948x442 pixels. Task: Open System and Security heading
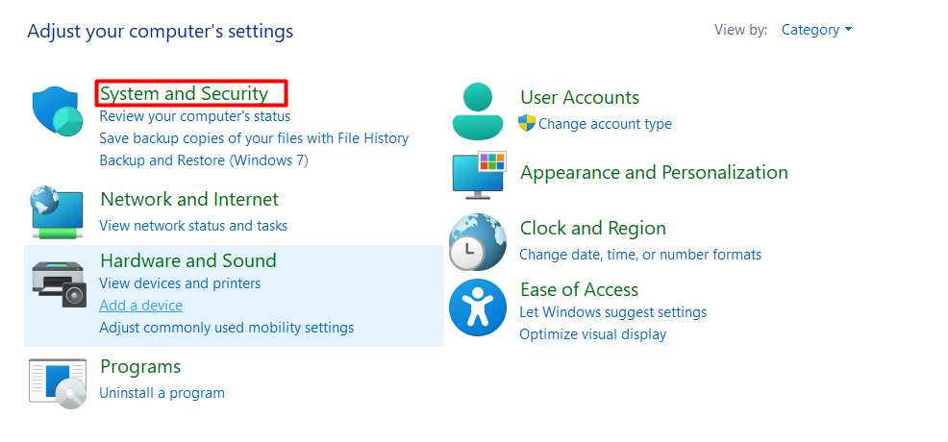click(184, 93)
